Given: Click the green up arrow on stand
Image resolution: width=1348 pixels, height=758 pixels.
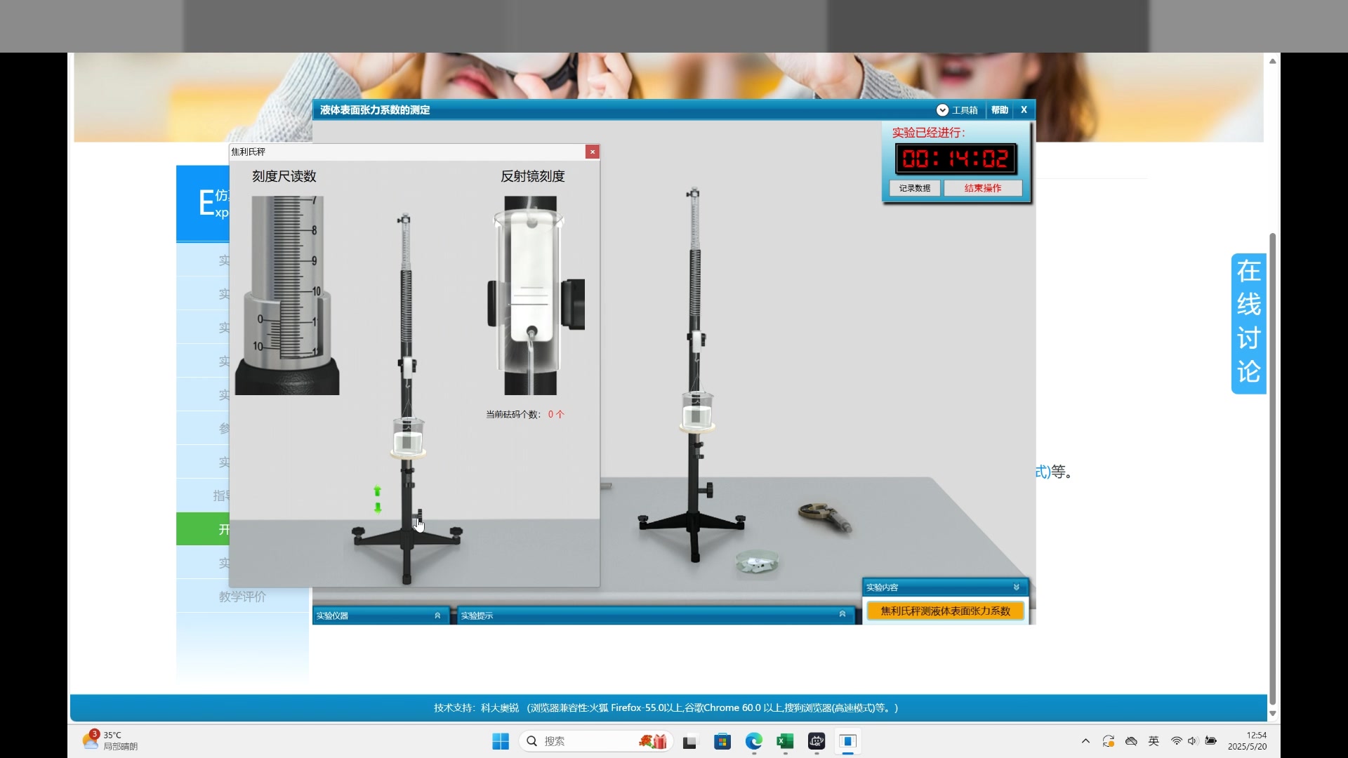Looking at the screenshot, I should [x=377, y=491].
